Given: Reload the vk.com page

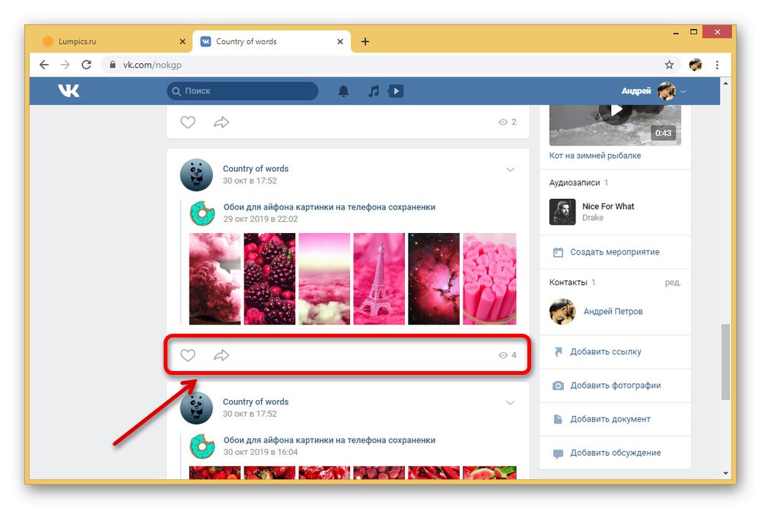Looking at the screenshot, I should (x=87, y=65).
